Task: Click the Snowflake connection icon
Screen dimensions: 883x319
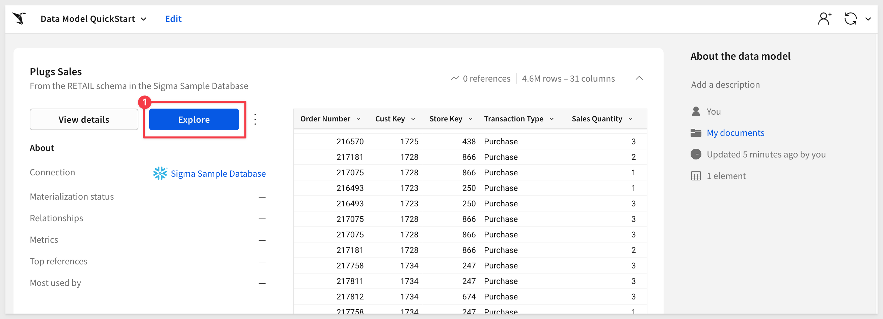Action: click(x=160, y=174)
